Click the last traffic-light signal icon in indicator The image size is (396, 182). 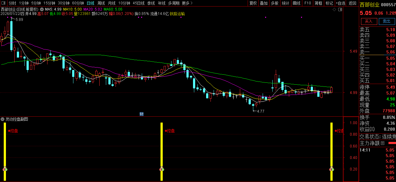(x=332, y=169)
